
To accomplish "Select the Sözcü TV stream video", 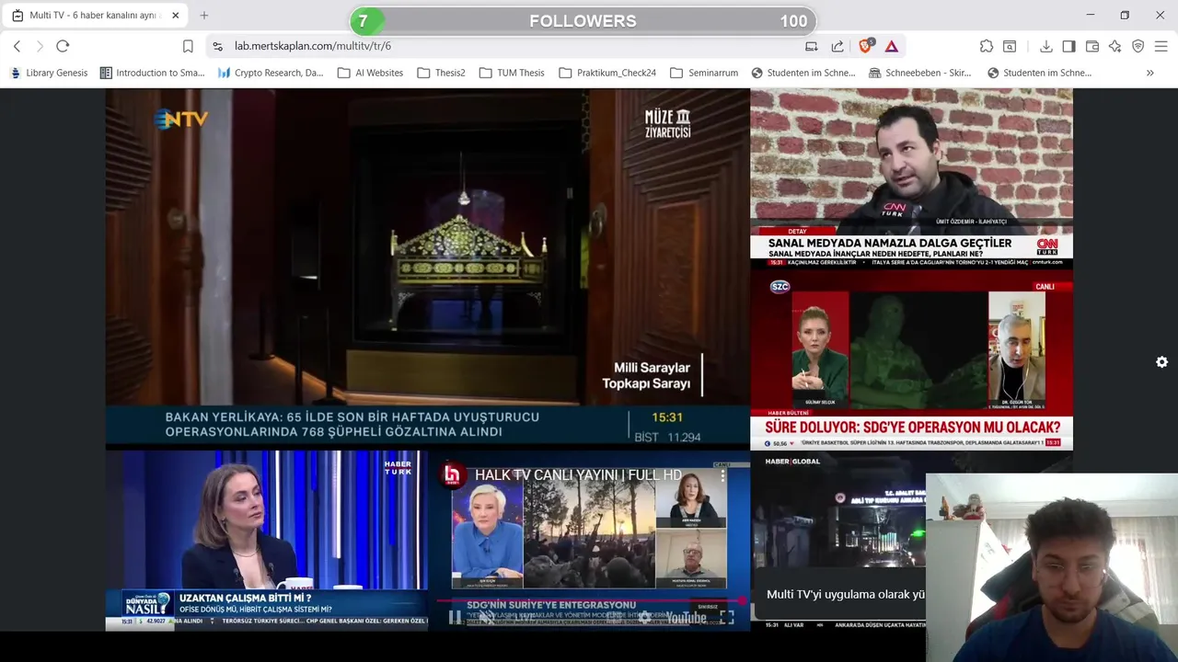I will coord(911,361).
